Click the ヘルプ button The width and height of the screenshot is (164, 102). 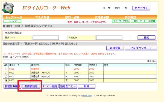[13, 21]
